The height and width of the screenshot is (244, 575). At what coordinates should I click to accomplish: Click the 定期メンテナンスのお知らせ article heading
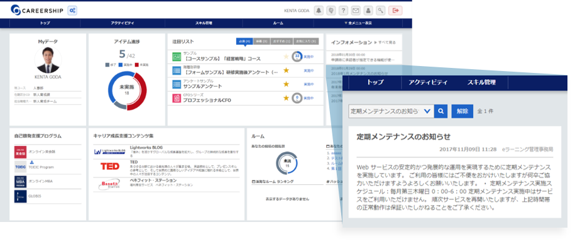tap(403, 136)
